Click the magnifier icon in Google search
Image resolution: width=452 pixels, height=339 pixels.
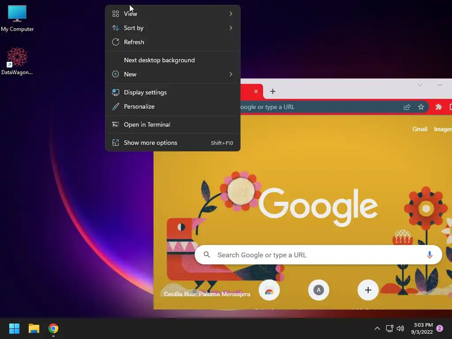coord(207,255)
